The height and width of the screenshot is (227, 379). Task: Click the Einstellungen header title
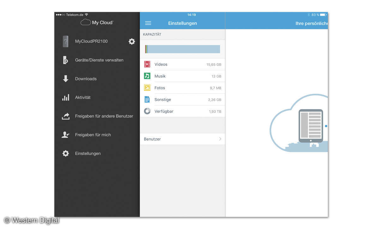(183, 23)
